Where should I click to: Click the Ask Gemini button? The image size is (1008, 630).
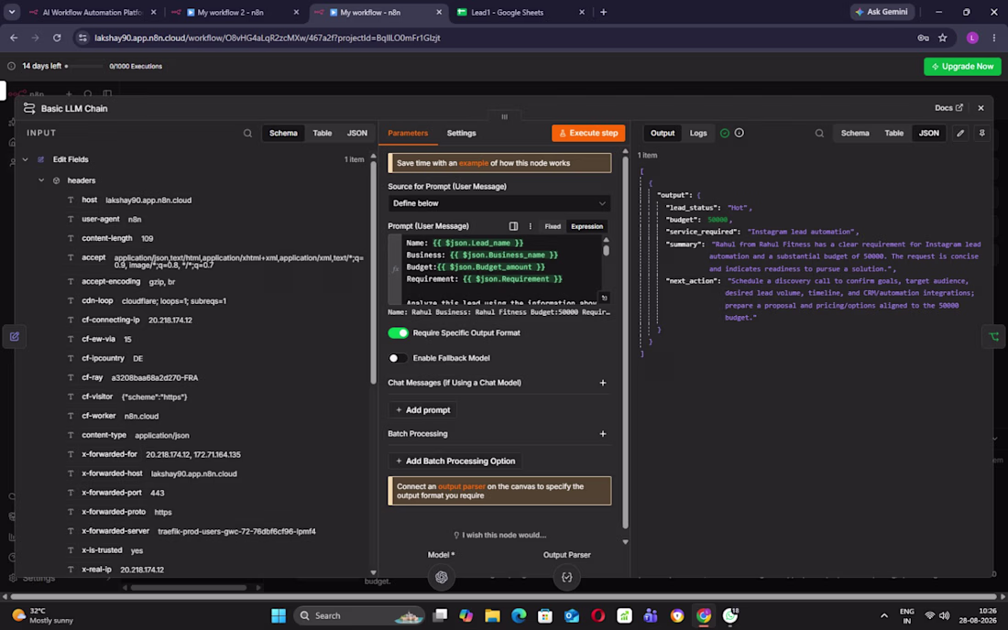click(882, 12)
